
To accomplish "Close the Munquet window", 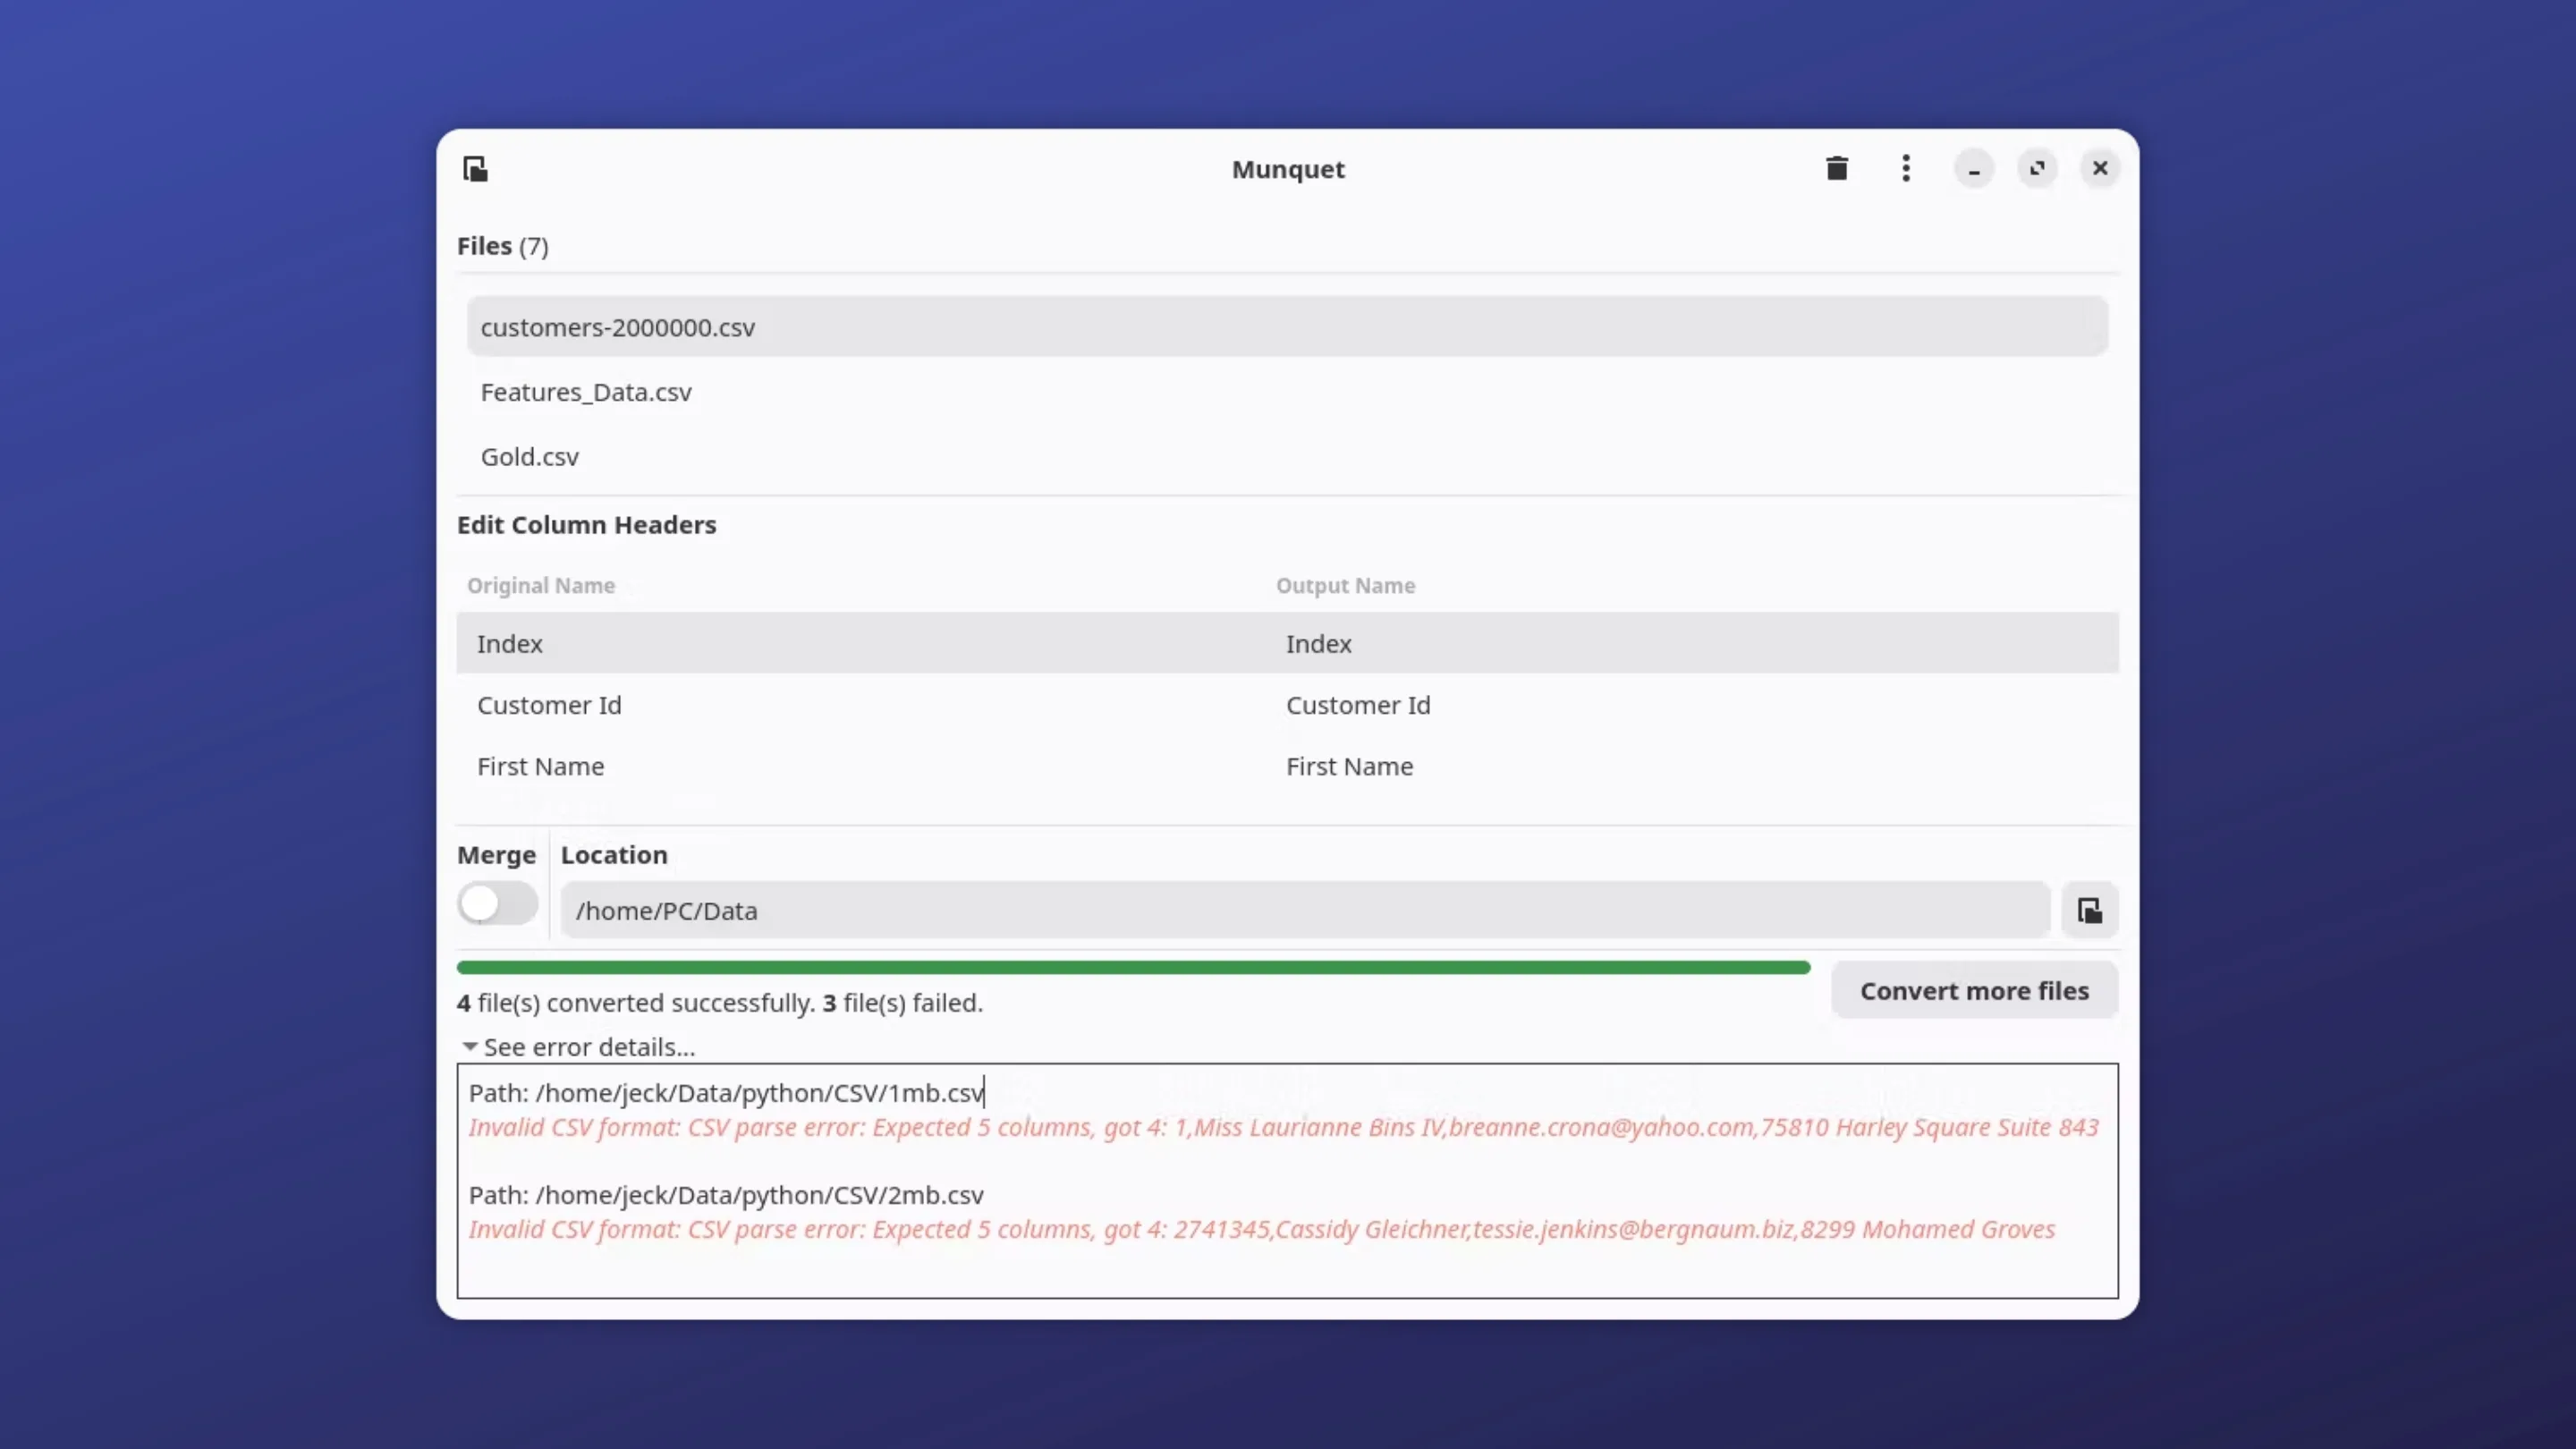I will [2099, 169].
